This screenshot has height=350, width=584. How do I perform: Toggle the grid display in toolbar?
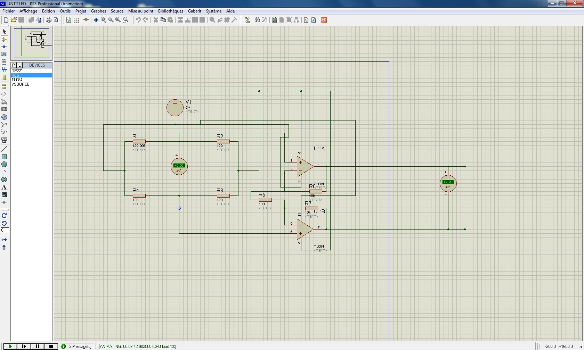(76, 20)
